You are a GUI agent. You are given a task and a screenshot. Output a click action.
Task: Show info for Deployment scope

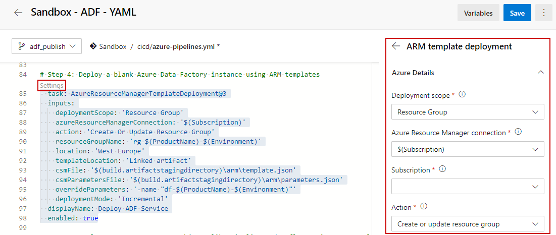click(x=462, y=95)
